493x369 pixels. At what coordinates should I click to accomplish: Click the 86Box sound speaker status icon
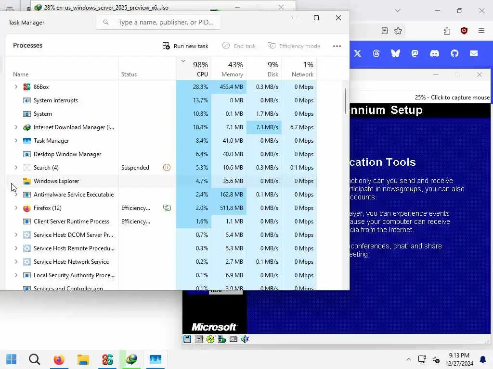[245, 339]
